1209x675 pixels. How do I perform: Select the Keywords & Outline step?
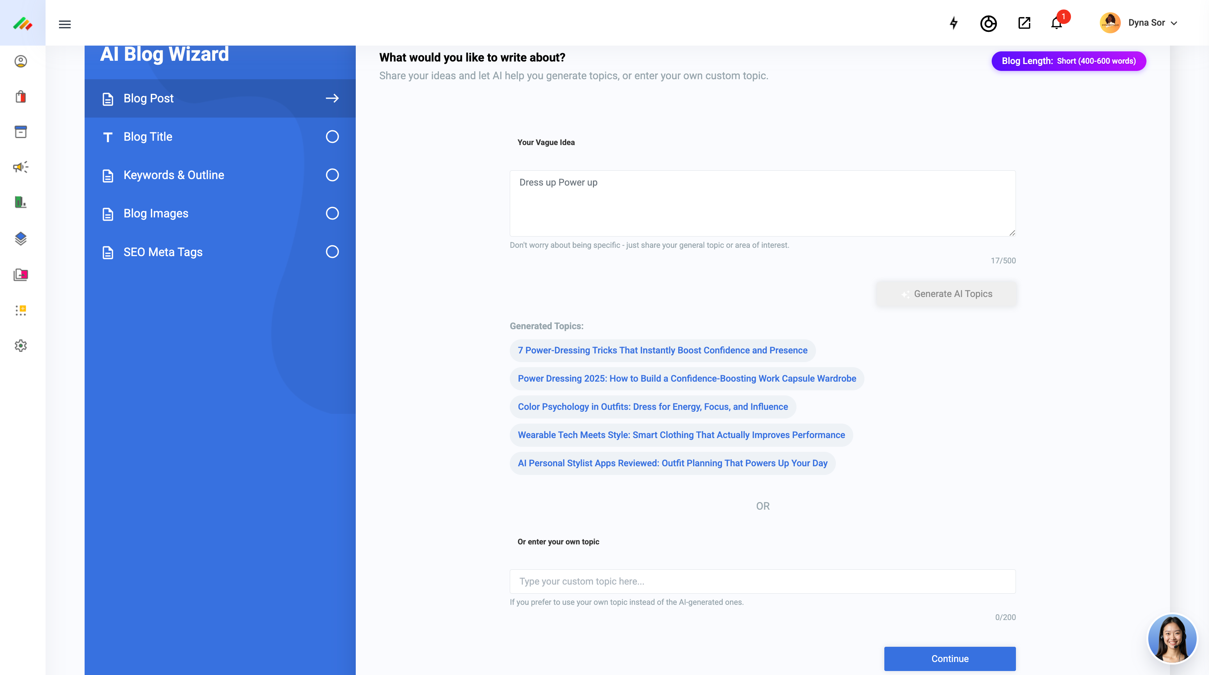[220, 175]
